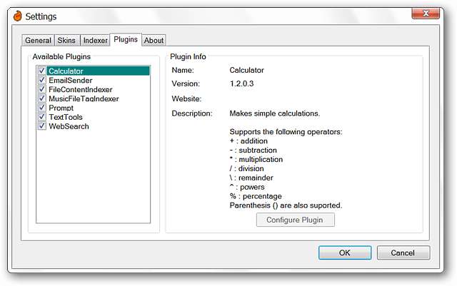
Task: Toggle the EmailSender plugin checkbox
Action: click(x=42, y=80)
